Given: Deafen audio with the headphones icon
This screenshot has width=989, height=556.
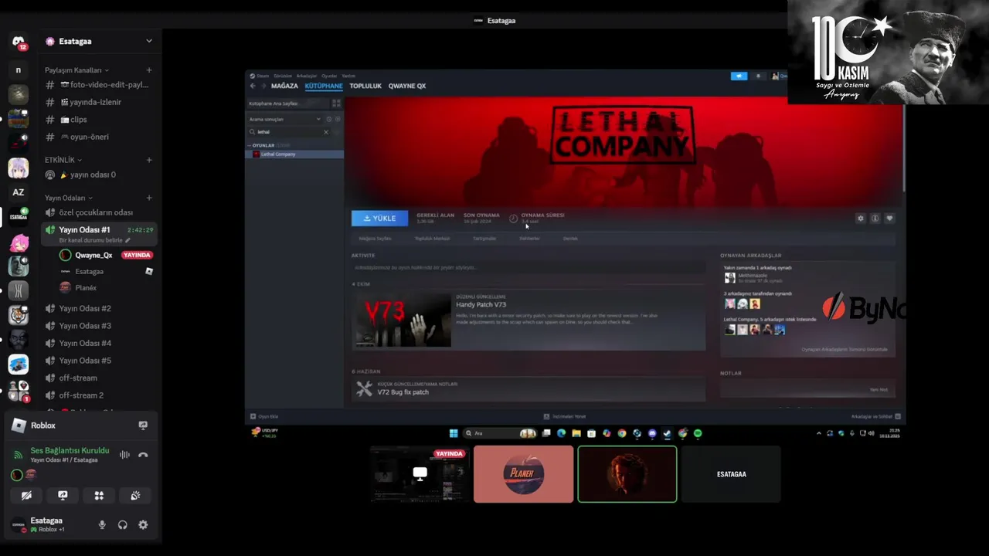Looking at the screenshot, I should pyautogui.click(x=122, y=525).
